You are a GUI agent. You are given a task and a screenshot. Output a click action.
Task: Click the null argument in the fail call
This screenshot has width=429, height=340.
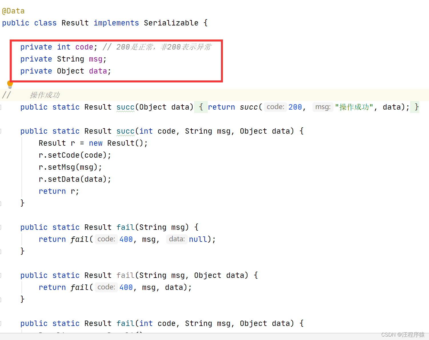click(198, 239)
